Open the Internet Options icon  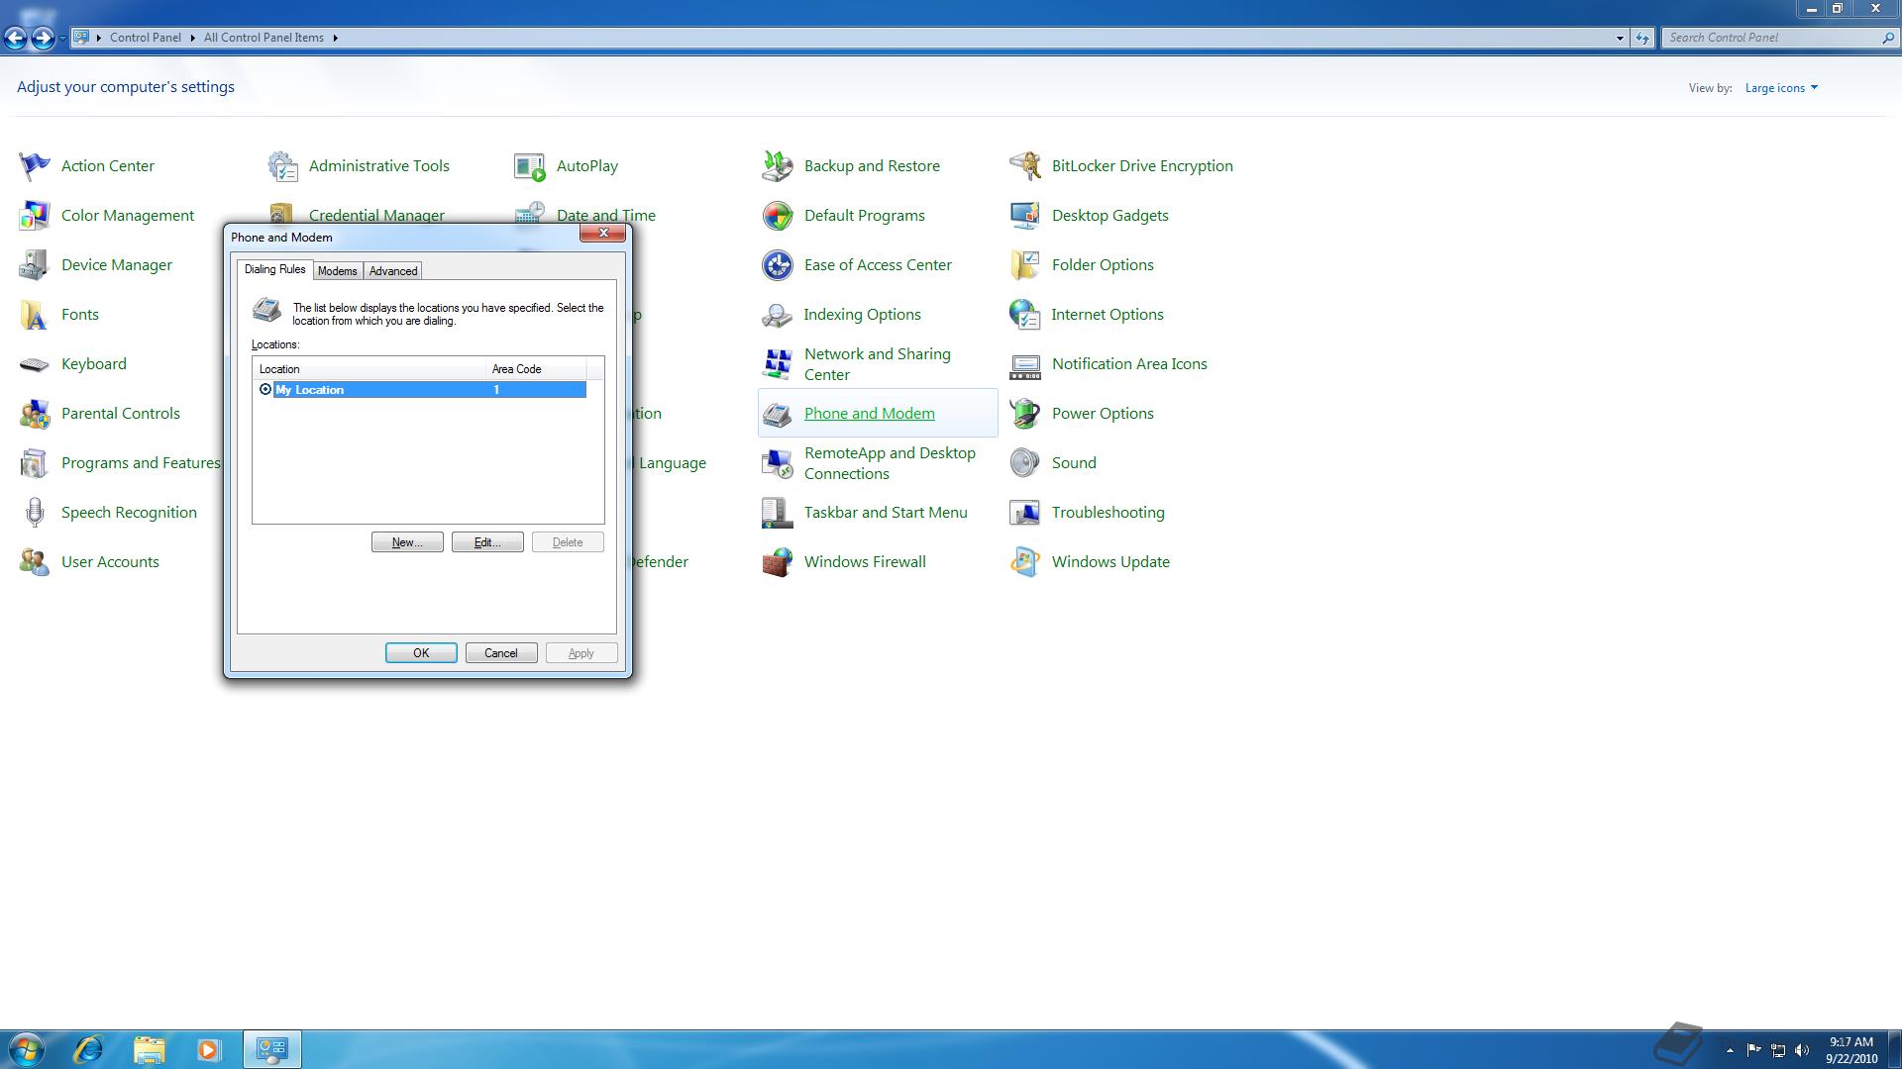tap(1025, 314)
